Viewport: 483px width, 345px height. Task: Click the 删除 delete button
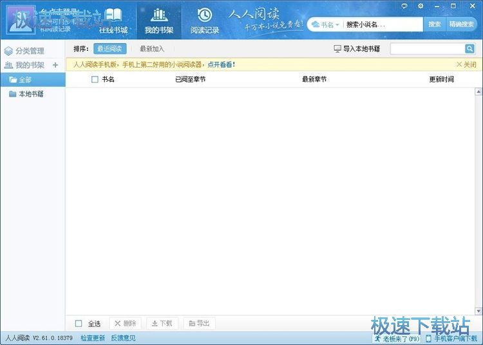pos(126,324)
